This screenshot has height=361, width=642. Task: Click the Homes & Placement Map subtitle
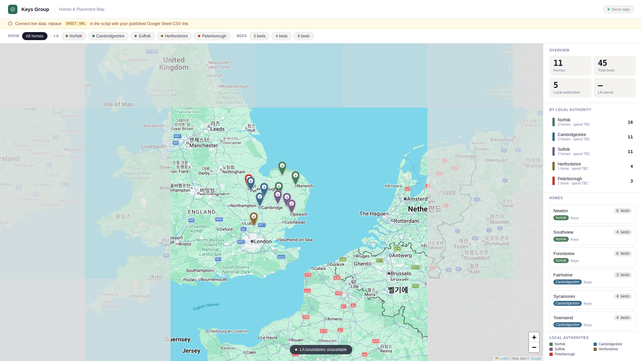82,9
